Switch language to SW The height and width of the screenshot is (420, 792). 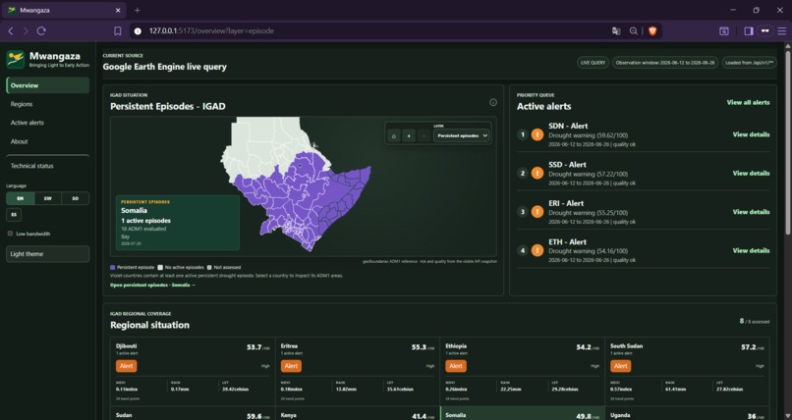pyautogui.click(x=48, y=198)
